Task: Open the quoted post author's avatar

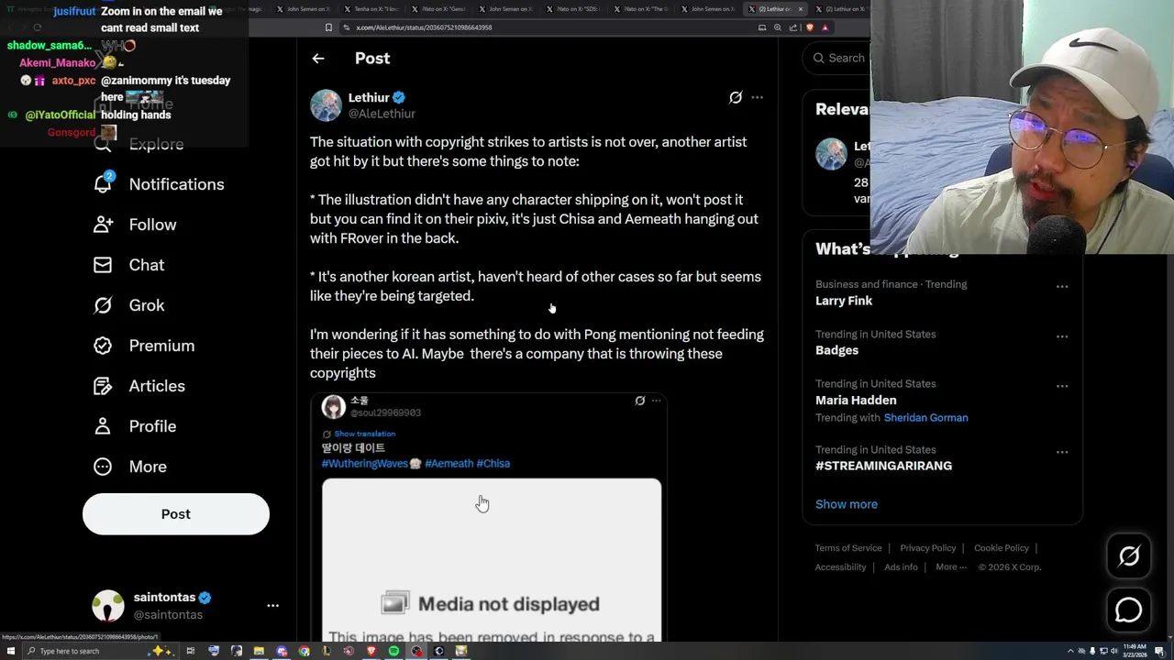Action: [x=333, y=406]
